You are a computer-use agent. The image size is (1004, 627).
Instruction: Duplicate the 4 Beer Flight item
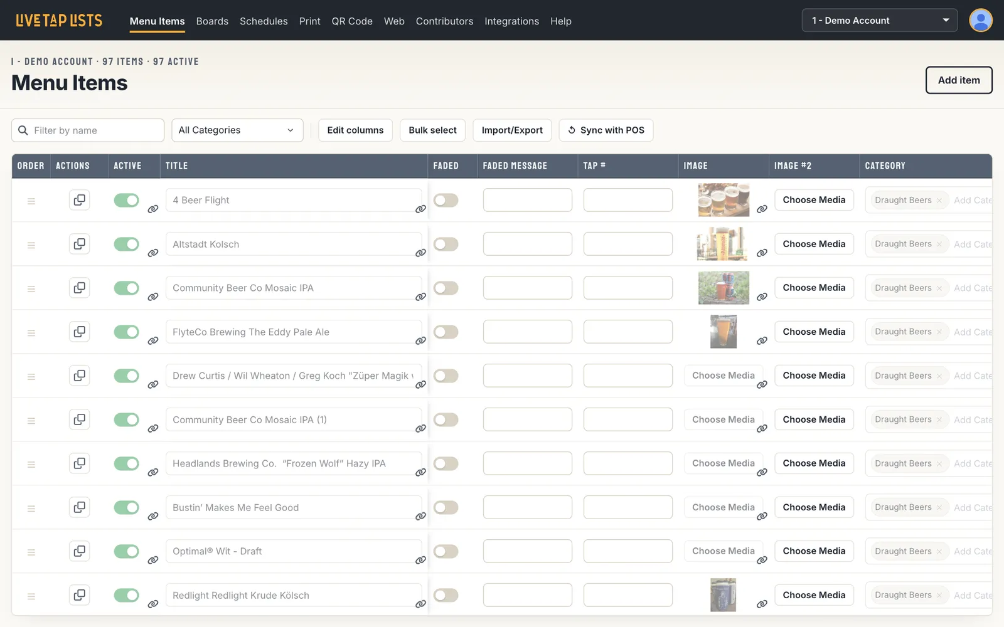coord(79,200)
